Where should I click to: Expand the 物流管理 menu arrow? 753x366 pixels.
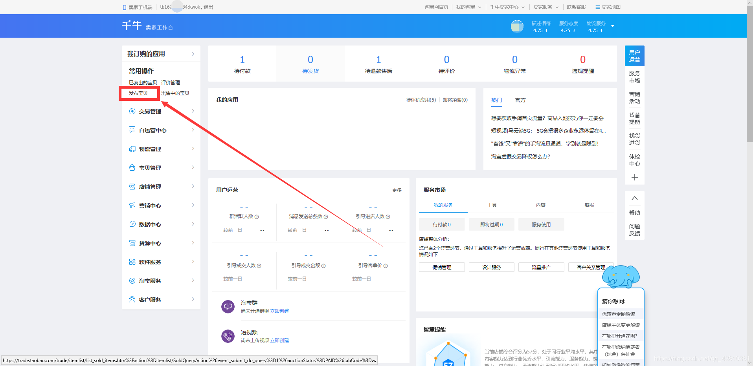coord(193,149)
